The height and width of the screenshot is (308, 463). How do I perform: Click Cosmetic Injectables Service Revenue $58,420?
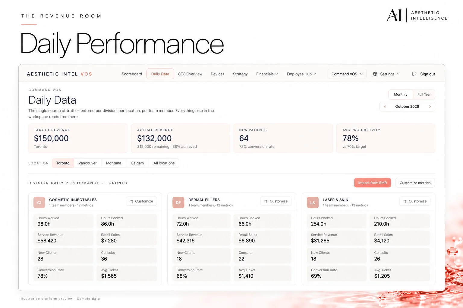tap(63, 238)
